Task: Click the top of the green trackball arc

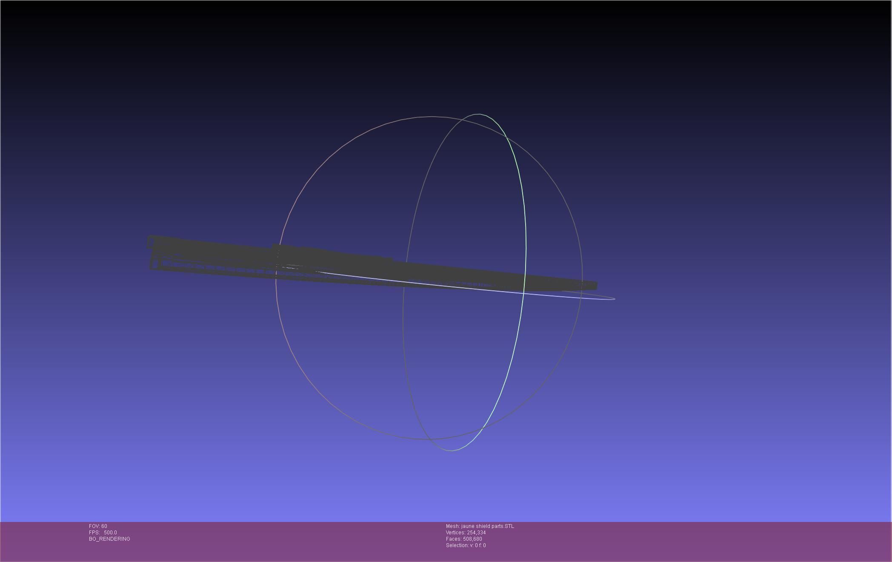Action: 479,114
